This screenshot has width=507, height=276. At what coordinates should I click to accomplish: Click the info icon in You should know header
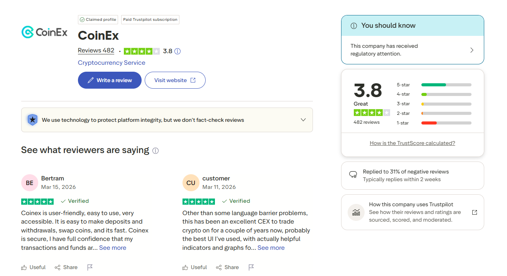pos(353,26)
